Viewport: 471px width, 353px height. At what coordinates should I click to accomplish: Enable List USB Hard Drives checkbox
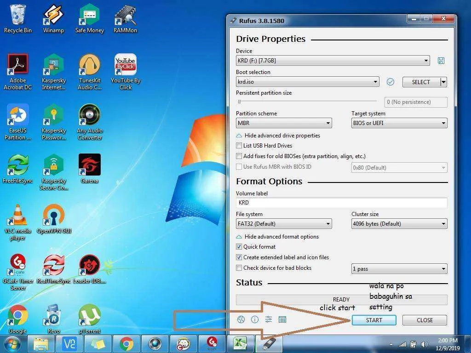click(x=239, y=146)
